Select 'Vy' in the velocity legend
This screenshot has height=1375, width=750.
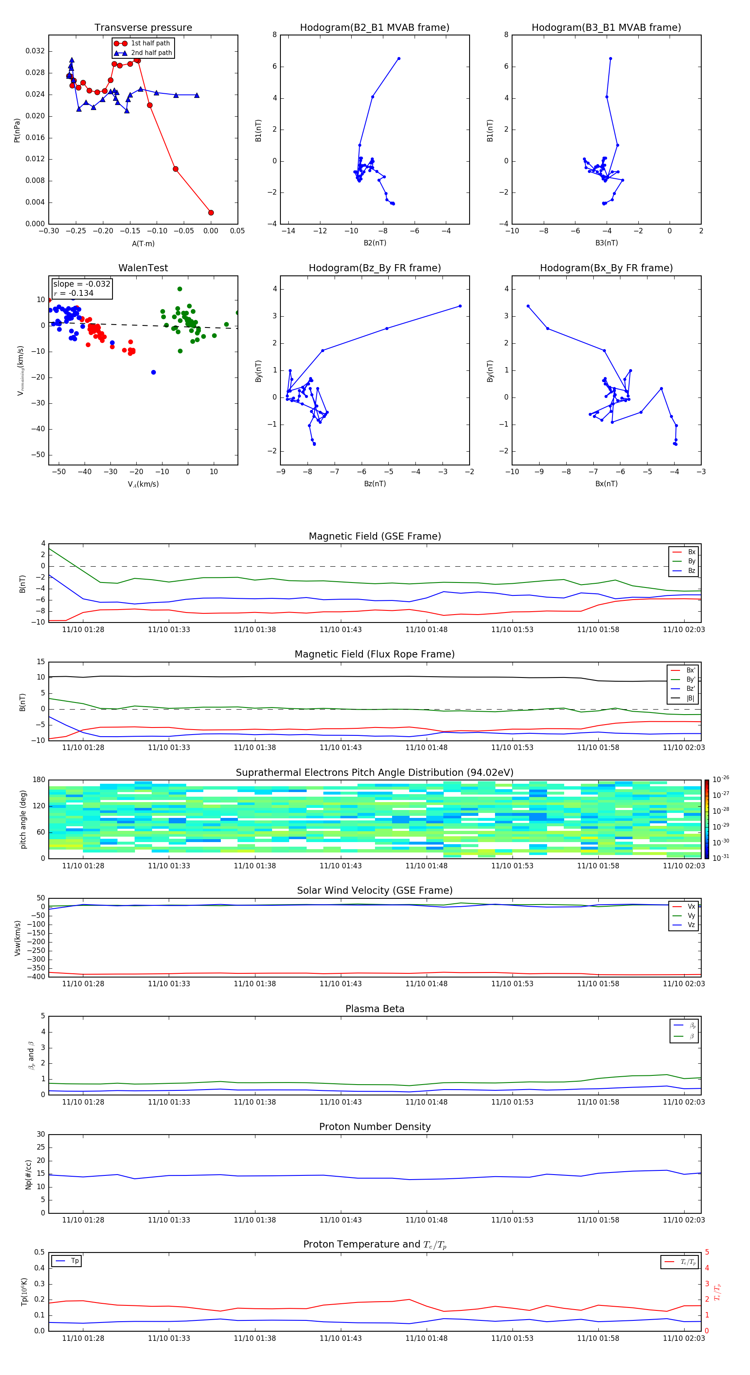click(x=684, y=915)
